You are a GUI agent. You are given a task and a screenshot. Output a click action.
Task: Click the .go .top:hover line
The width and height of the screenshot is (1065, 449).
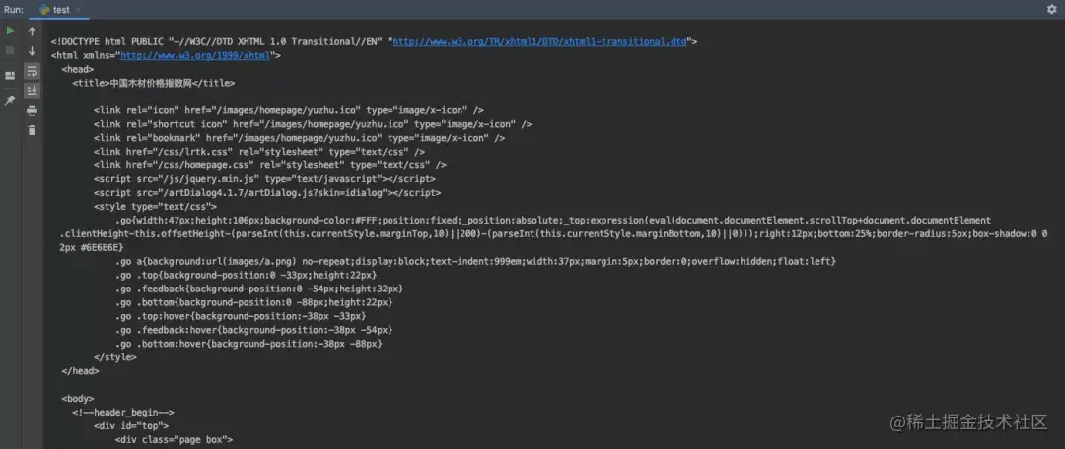241,316
